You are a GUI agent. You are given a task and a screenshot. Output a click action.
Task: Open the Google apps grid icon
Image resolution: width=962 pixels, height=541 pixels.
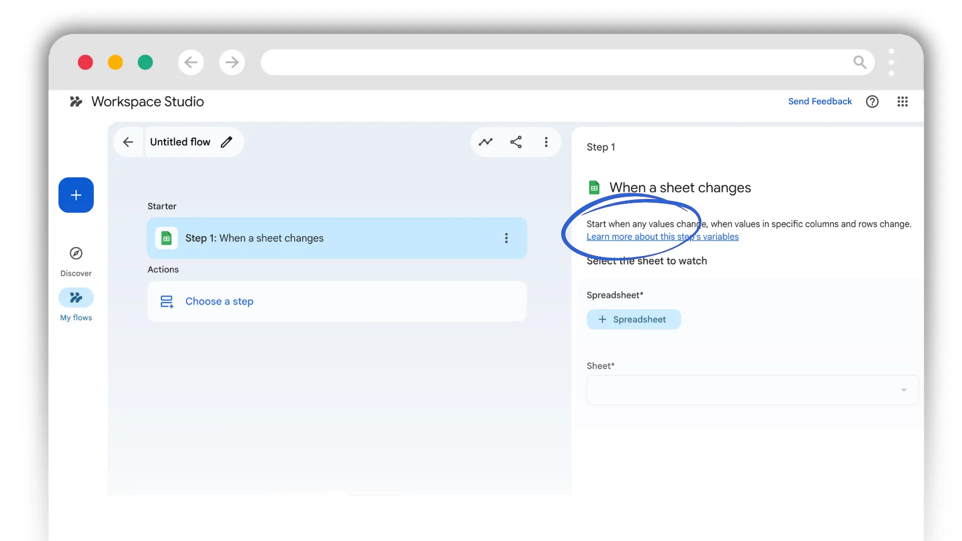pyautogui.click(x=902, y=102)
